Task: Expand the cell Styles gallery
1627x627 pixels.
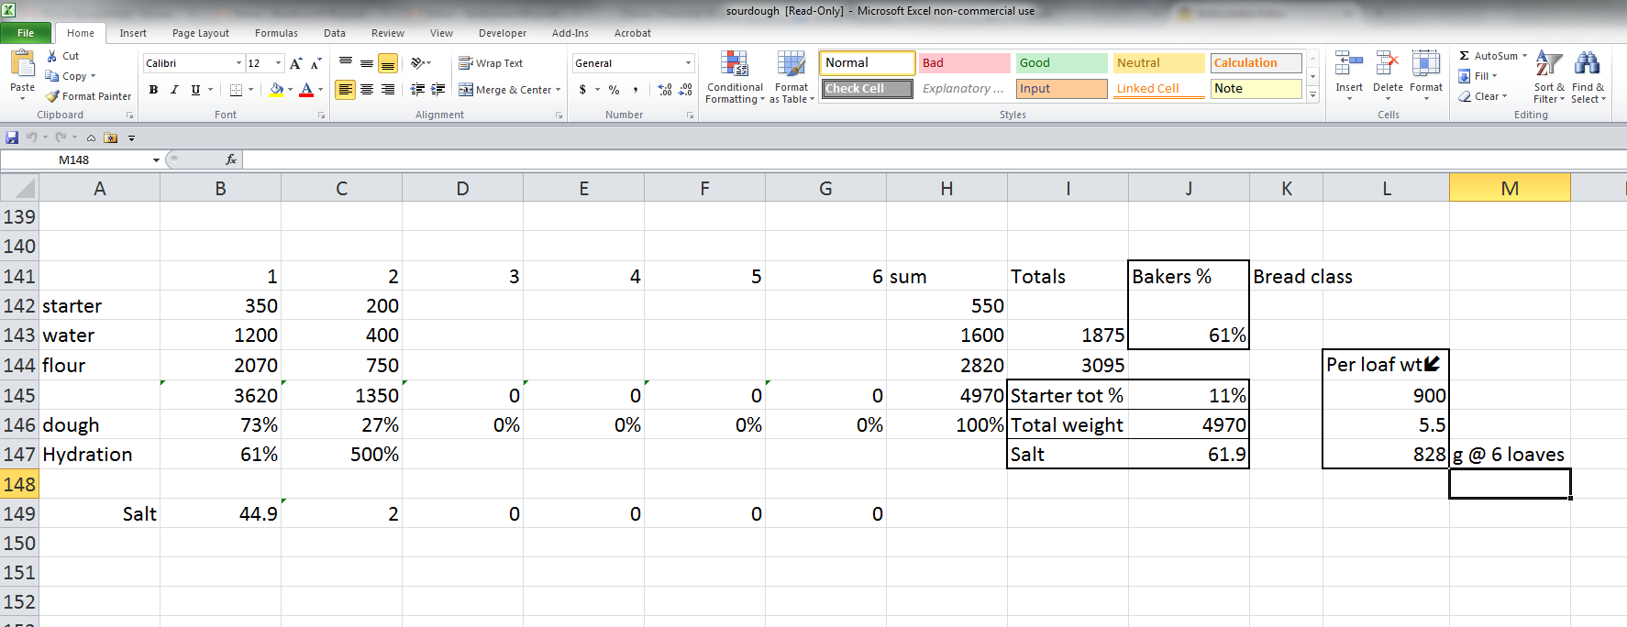Action: [x=1312, y=95]
